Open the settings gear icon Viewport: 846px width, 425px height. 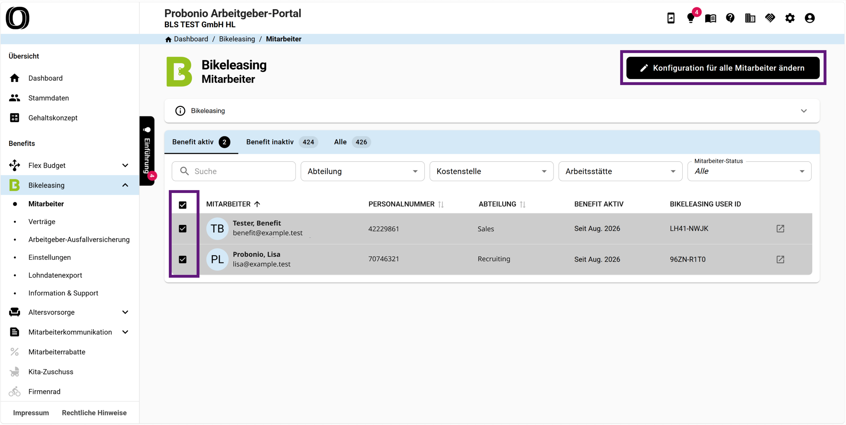[790, 18]
